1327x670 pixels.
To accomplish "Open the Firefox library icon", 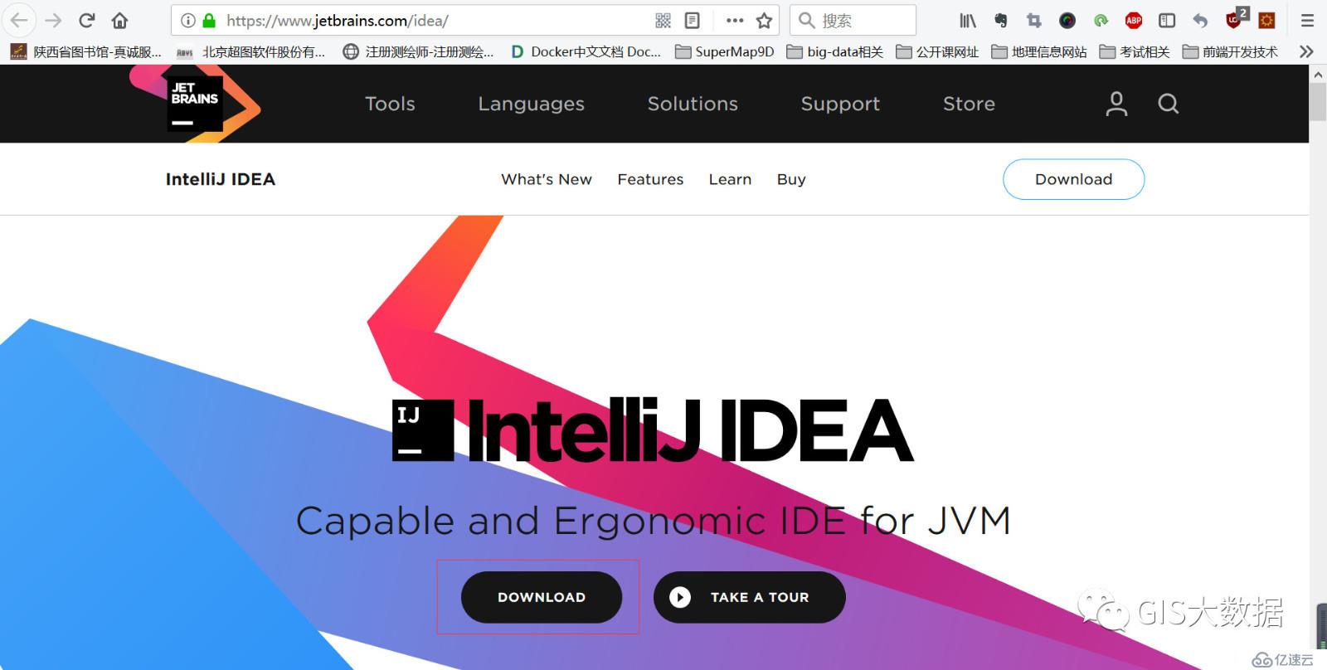I will (x=968, y=21).
